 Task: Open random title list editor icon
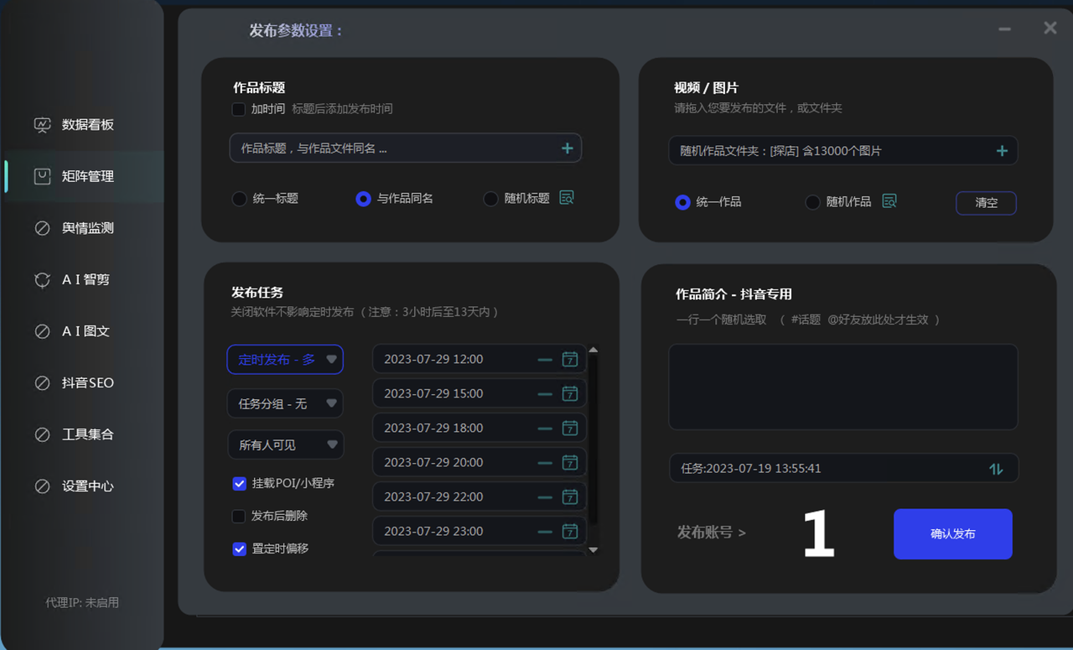pos(567,198)
